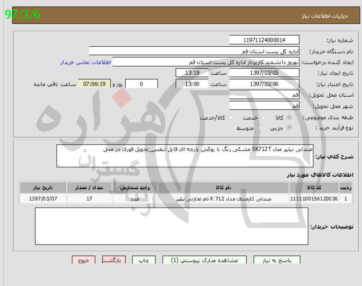The height and width of the screenshot is (286, 362).
Task: Click the remaining time field 07:06:19
Action: tap(97, 84)
